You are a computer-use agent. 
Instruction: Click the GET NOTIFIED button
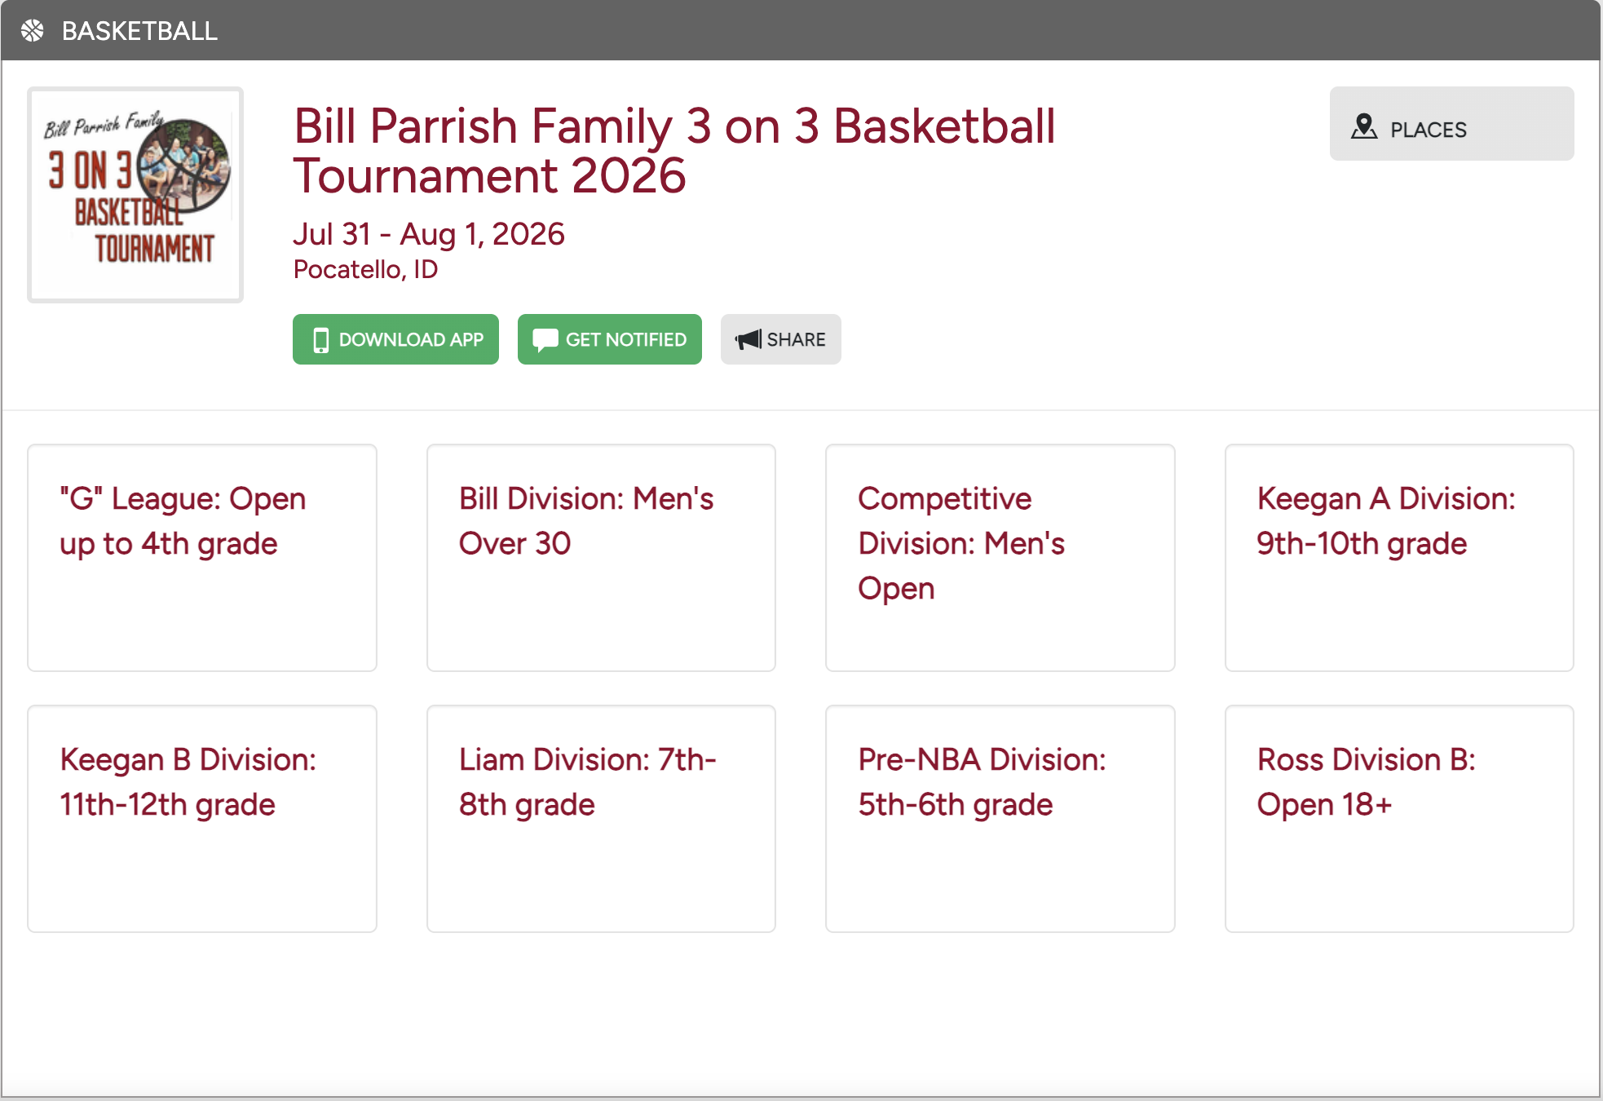(x=610, y=339)
